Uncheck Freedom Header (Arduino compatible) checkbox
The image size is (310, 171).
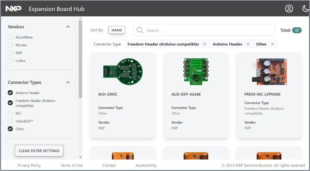[x=10, y=103]
